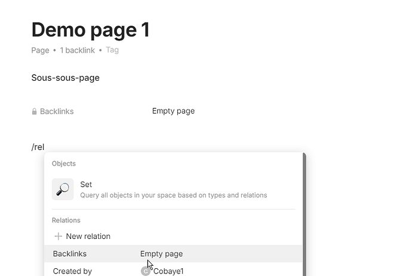Click the Set description text
This screenshot has width=412, height=276.
174,195
